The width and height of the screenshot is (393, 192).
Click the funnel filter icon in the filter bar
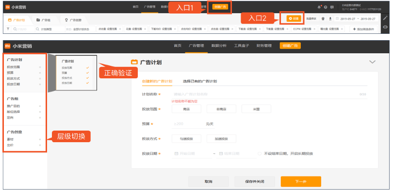(x=8, y=29)
